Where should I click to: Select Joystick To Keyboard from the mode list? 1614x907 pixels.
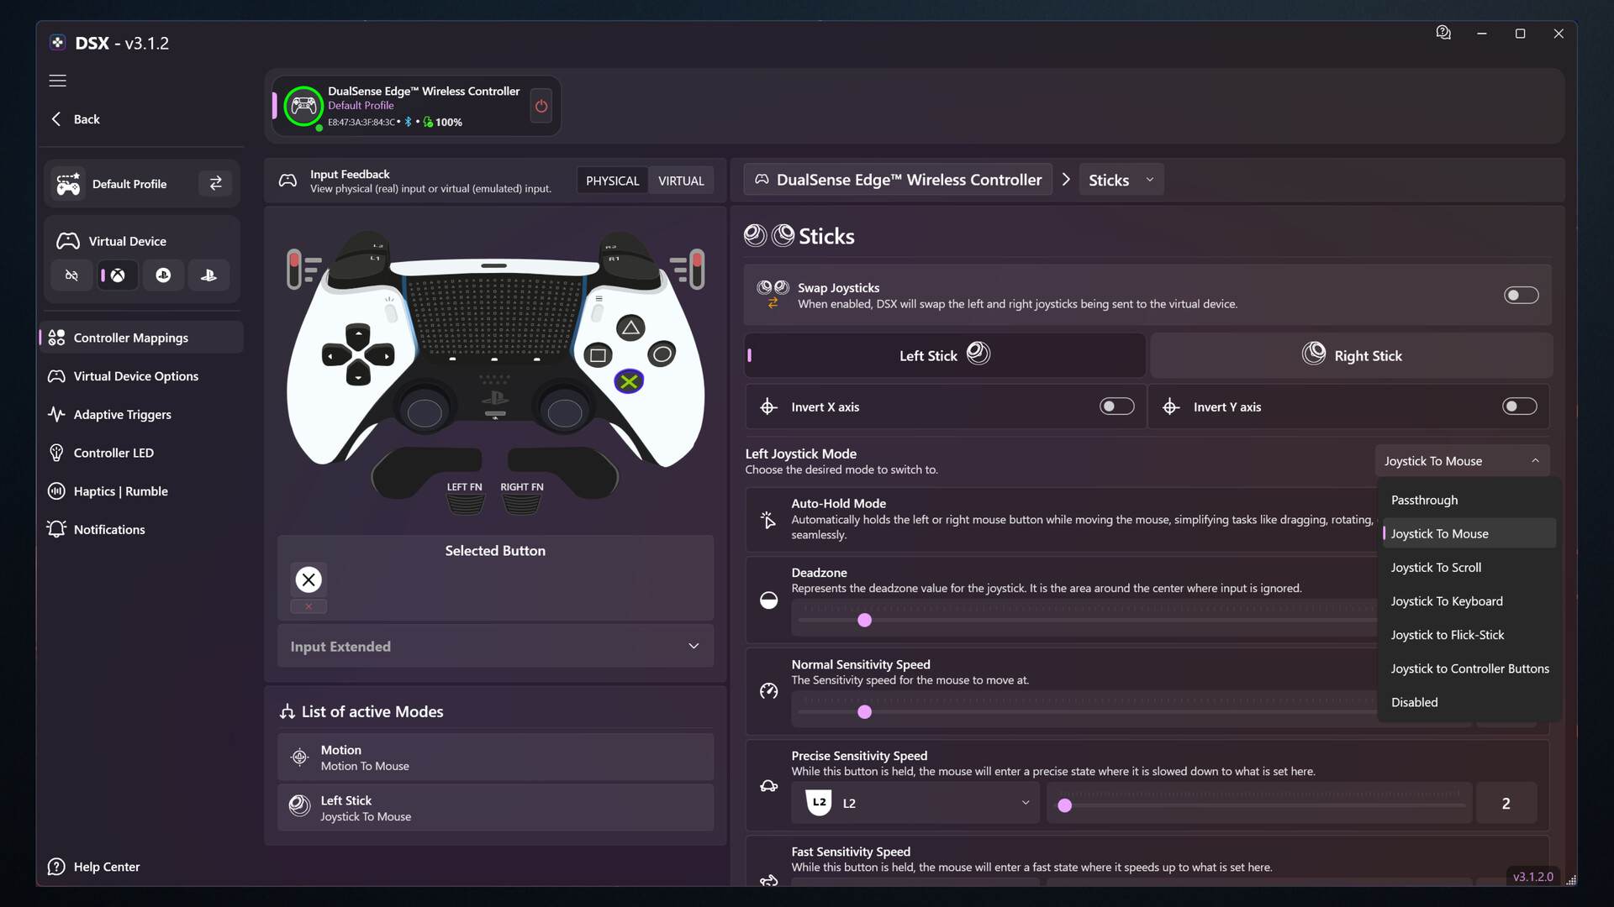1448,600
